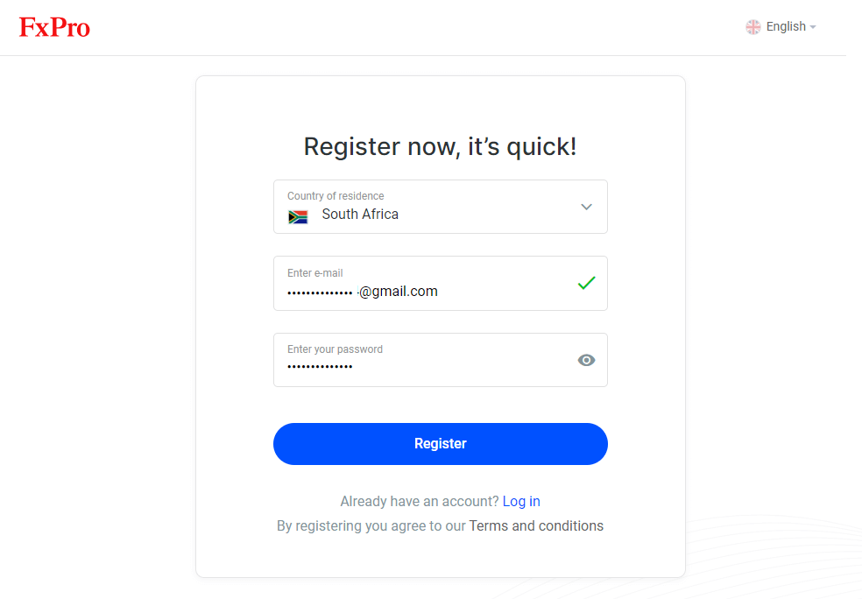Click inside the password field
The image size is (862, 599).
tap(441, 360)
